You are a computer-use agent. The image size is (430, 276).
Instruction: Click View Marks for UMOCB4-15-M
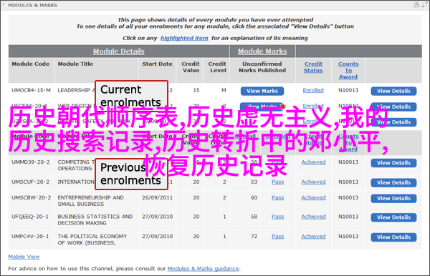pyautogui.click(x=262, y=91)
